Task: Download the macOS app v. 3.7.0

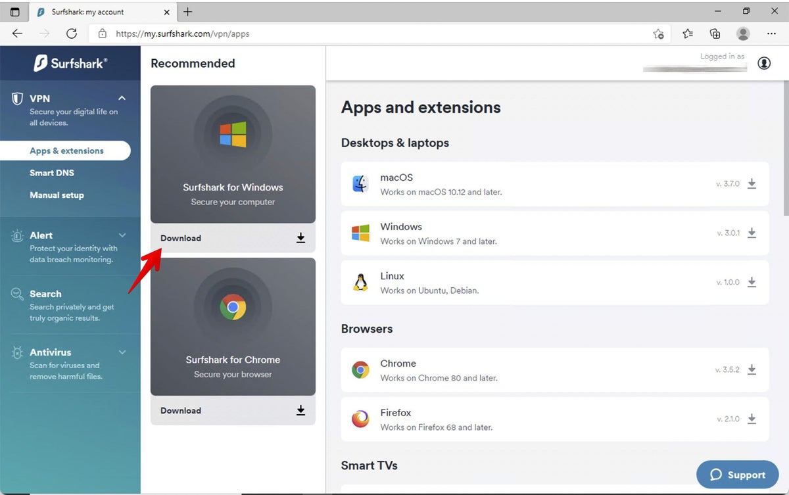Action: click(x=752, y=184)
